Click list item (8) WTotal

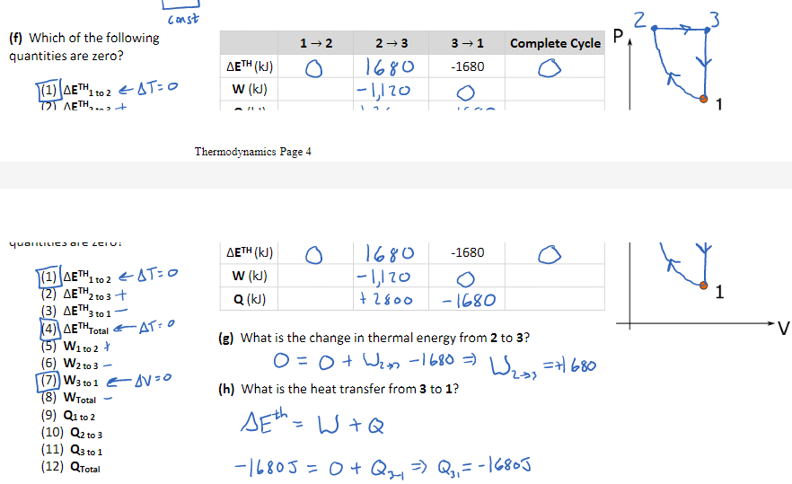tap(68, 398)
